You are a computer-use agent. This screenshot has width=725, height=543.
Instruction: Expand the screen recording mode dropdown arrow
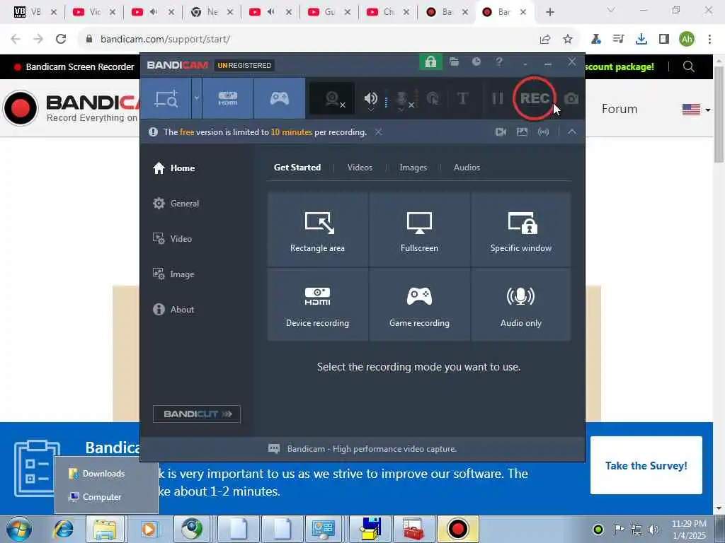point(197,98)
